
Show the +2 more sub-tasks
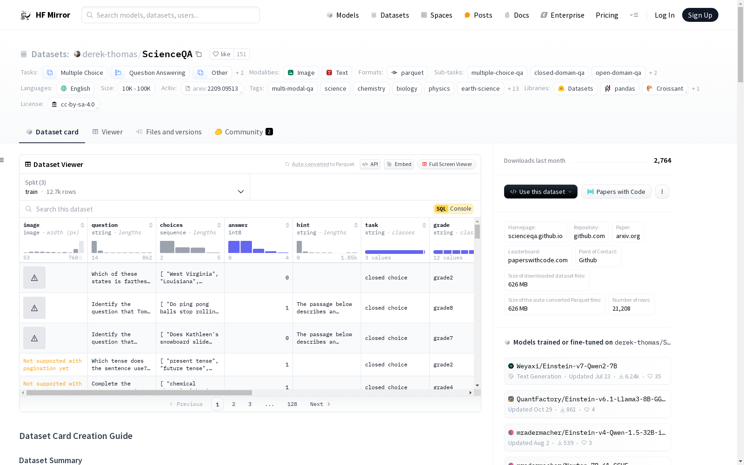(x=653, y=73)
